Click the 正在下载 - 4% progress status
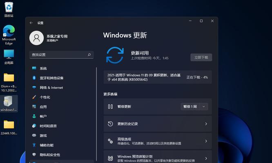 197,77
